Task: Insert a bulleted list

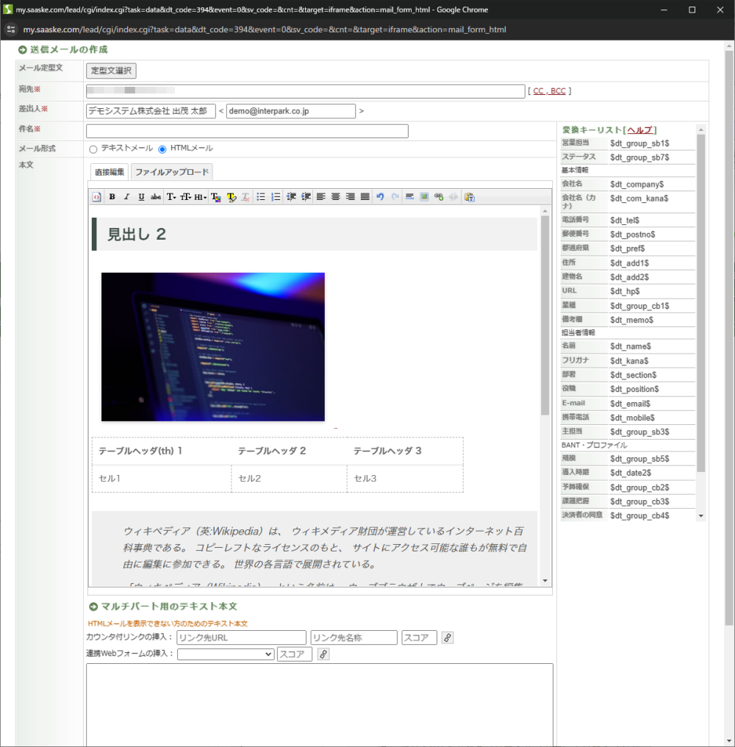Action: [x=261, y=197]
